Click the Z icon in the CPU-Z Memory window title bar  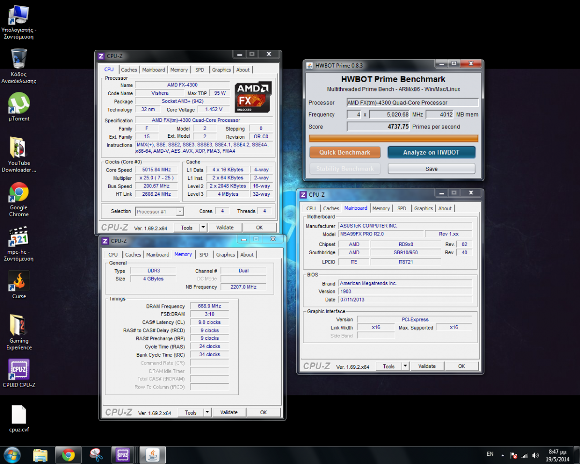tap(105, 241)
